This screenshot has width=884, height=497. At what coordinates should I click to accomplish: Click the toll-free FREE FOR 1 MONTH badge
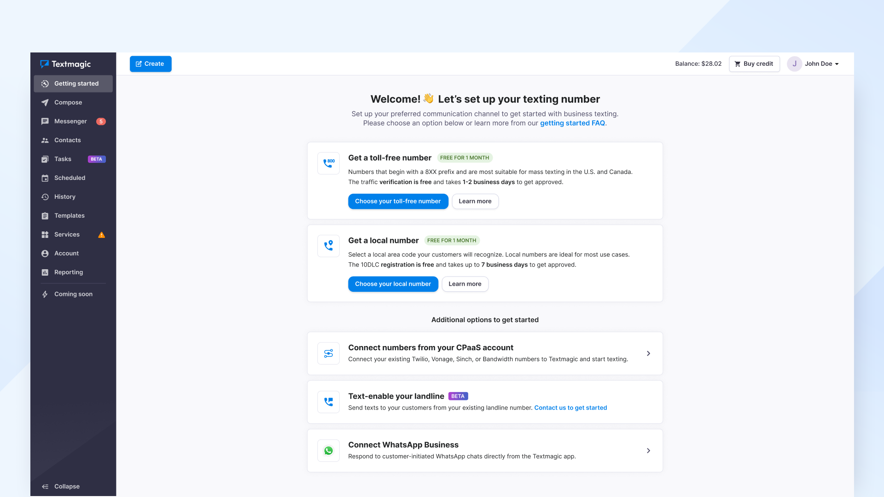click(465, 158)
